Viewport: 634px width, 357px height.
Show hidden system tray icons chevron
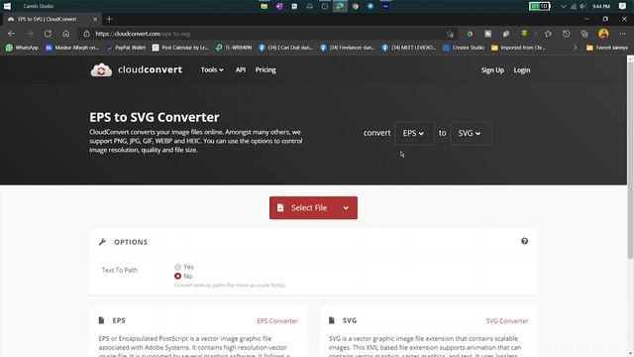pyautogui.click(x=564, y=6)
